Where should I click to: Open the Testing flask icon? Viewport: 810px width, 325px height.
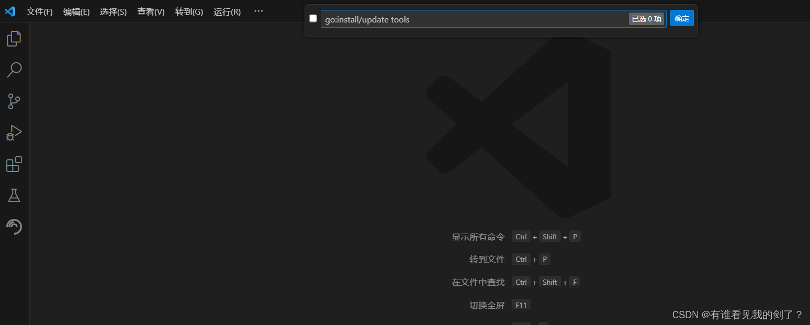click(x=14, y=195)
